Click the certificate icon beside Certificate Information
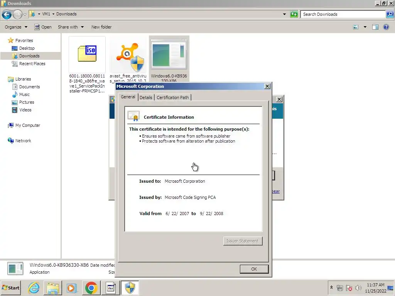The height and width of the screenshot is (296, 395). 133,116
